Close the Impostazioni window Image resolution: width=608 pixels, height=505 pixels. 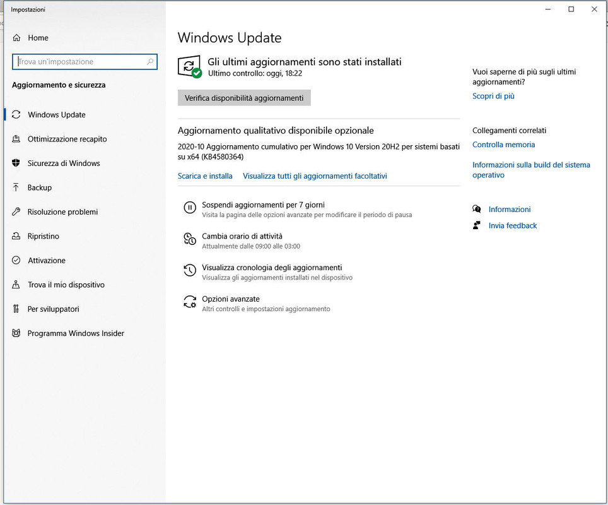pyautogui.click(x=594, y=9)
